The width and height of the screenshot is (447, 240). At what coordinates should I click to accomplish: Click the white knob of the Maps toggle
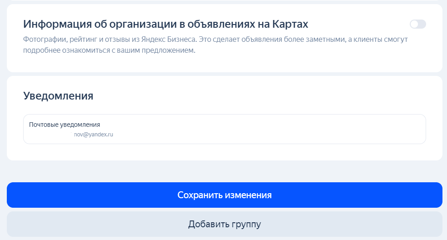pyautogui.click(x=414, y=24)
